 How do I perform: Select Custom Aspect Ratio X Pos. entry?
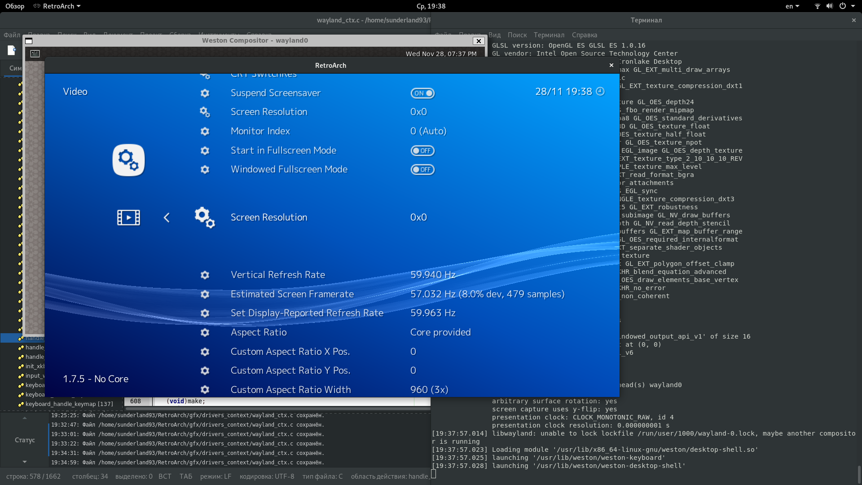[x=290, y=352]
